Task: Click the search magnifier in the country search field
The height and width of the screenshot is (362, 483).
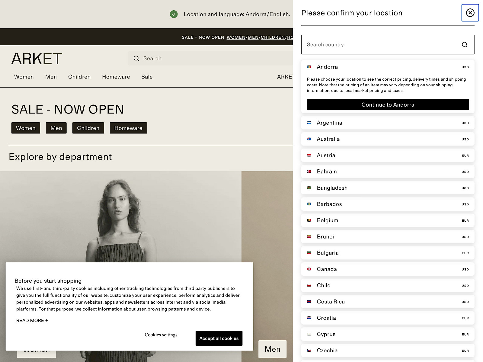Action: (x=464, y=44)
